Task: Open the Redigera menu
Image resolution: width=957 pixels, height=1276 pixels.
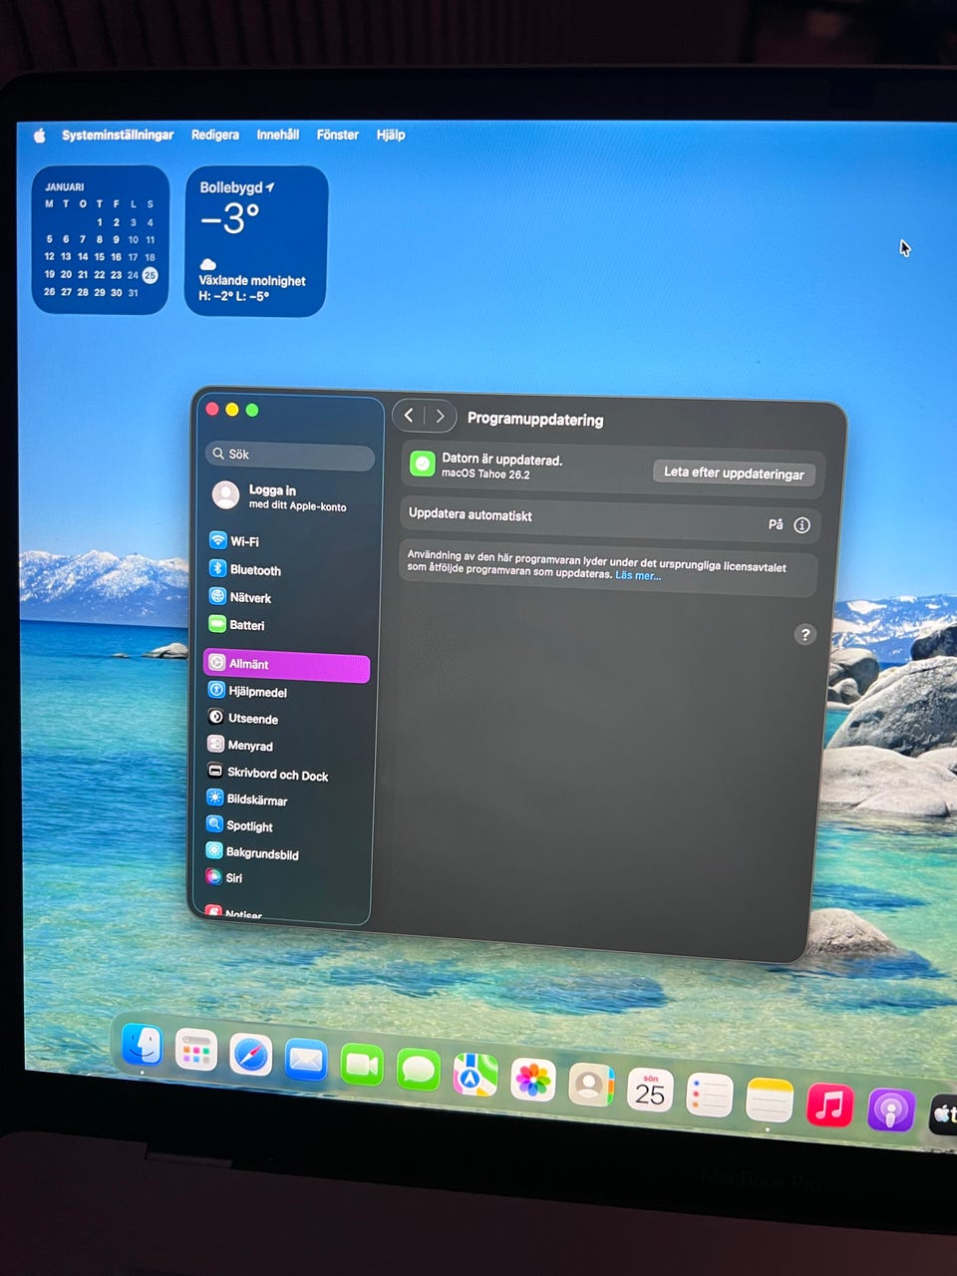Action: (x=214, y=135)
